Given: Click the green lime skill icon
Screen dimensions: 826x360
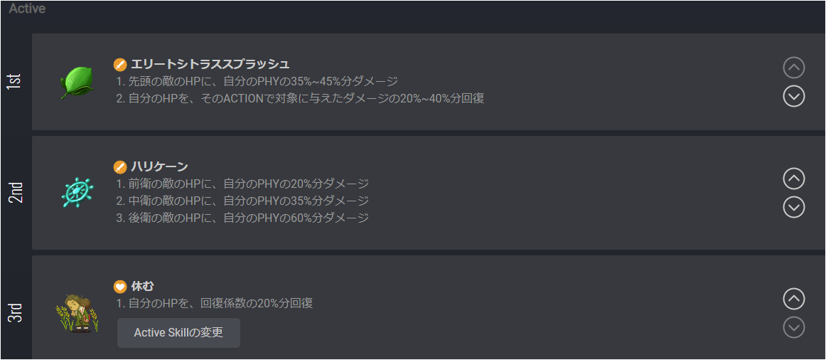Looking at the screenshot, I should click(x=77, y=83).
